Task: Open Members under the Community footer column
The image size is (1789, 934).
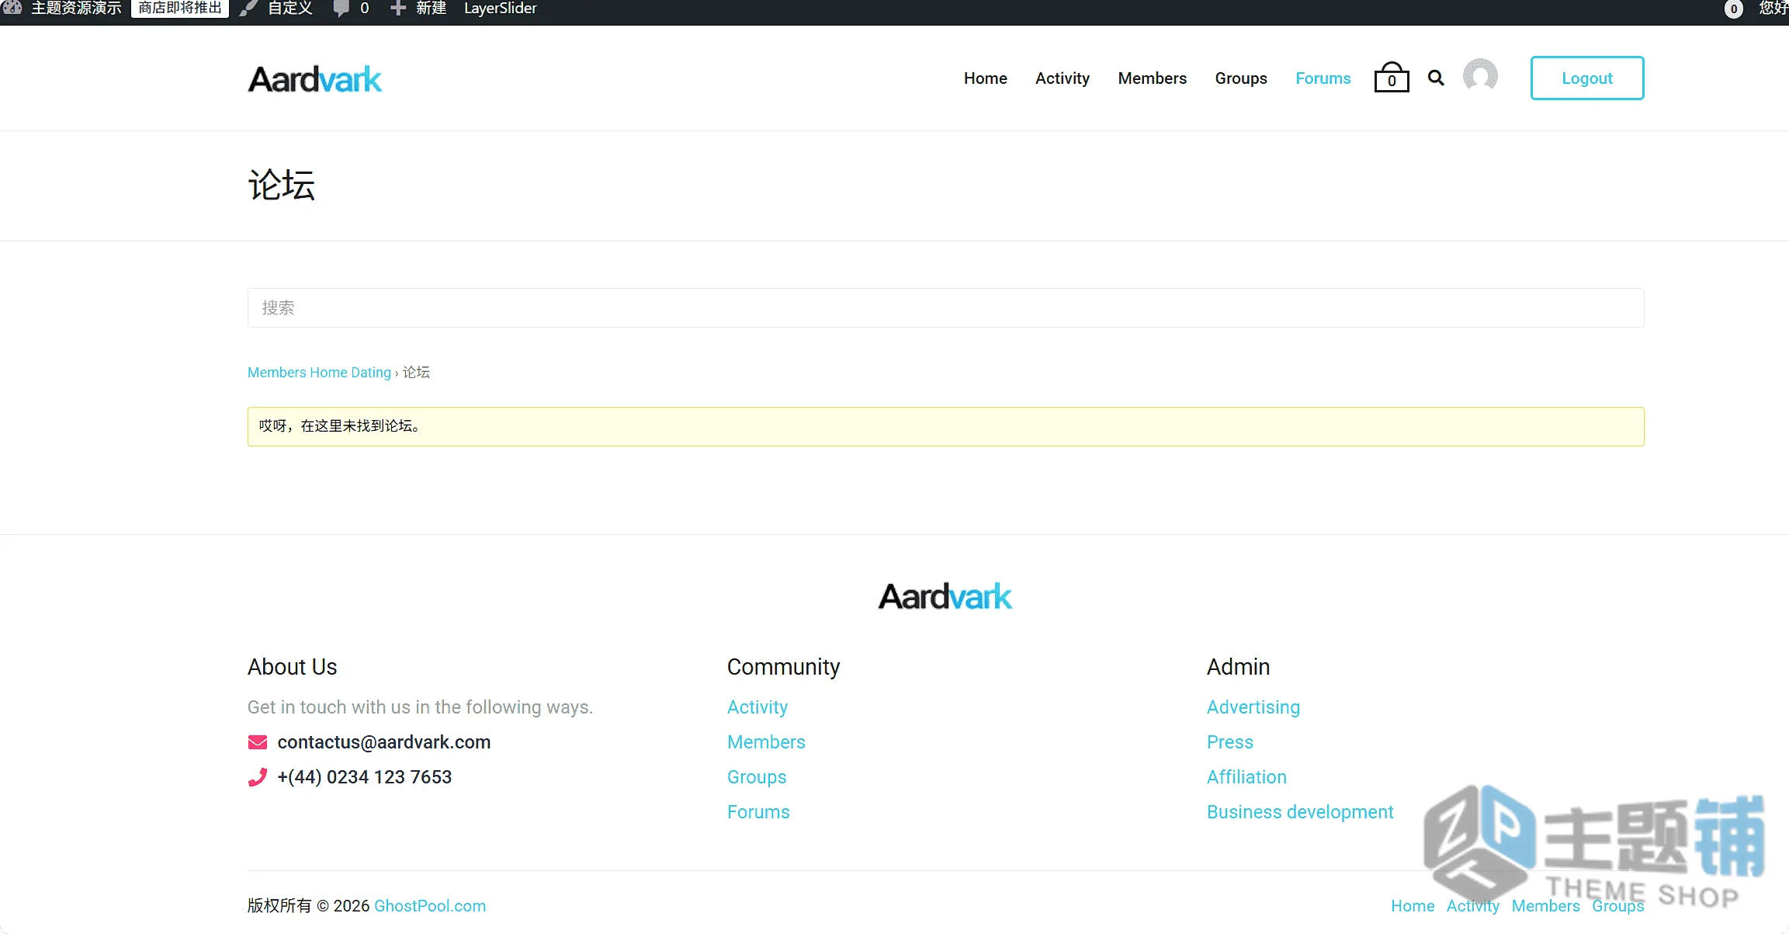Action: coord(766,742)
